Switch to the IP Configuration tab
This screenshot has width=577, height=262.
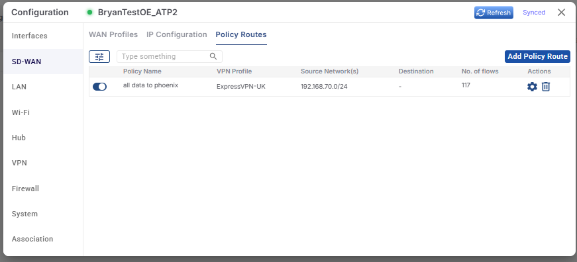coord(177,34)
